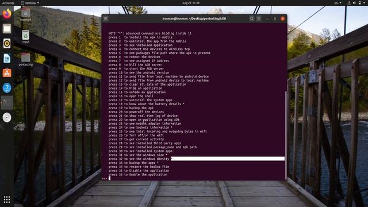
Task: Open the keyboard language dropdown
Action: [338, 3]
